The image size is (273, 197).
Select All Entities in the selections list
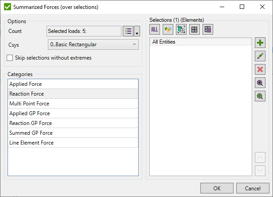click(200, 42)
